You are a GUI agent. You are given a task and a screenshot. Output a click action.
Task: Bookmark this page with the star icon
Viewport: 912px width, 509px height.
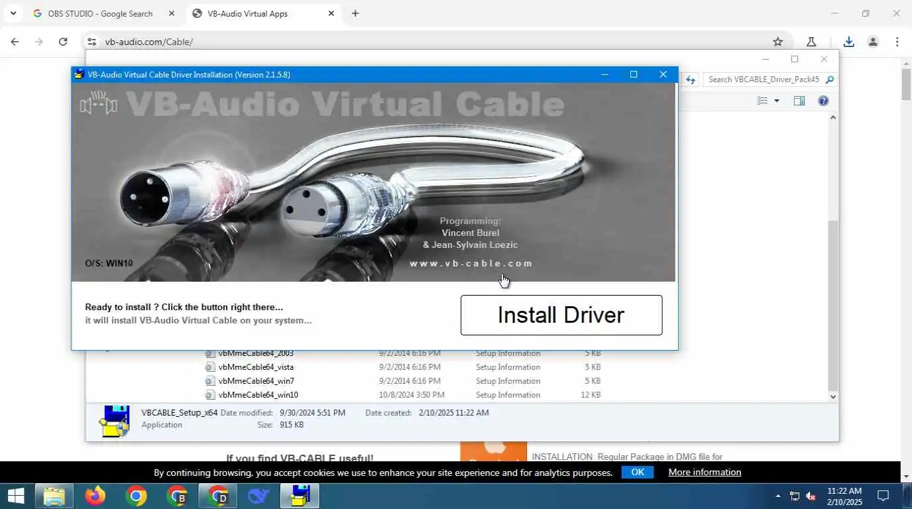778,42
